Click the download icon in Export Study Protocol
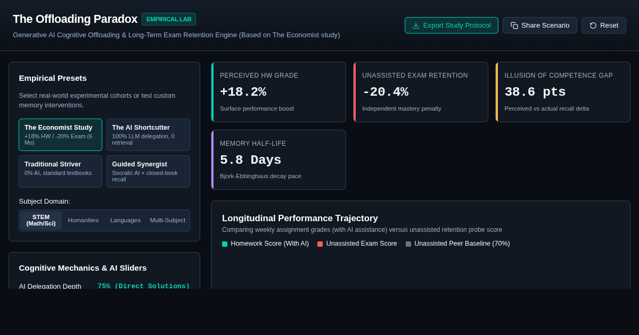 tap(416, 26)
